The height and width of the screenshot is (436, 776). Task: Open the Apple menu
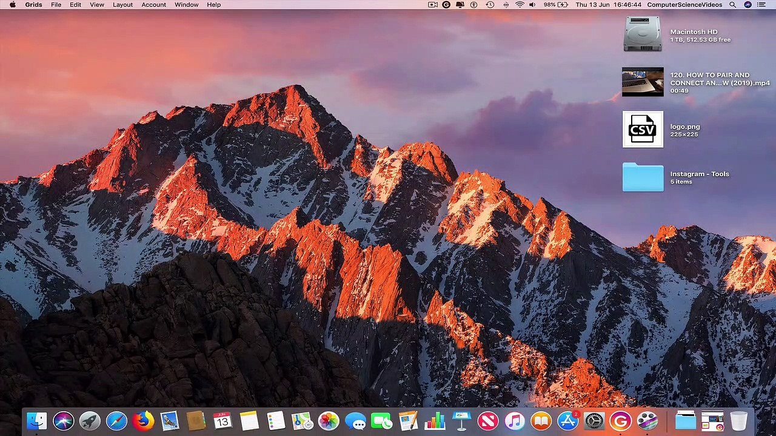point(12,4)
